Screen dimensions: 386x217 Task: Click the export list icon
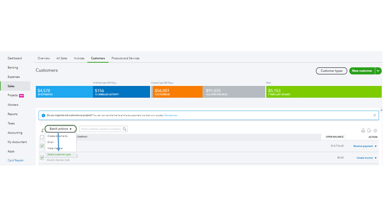click(369, 131)
